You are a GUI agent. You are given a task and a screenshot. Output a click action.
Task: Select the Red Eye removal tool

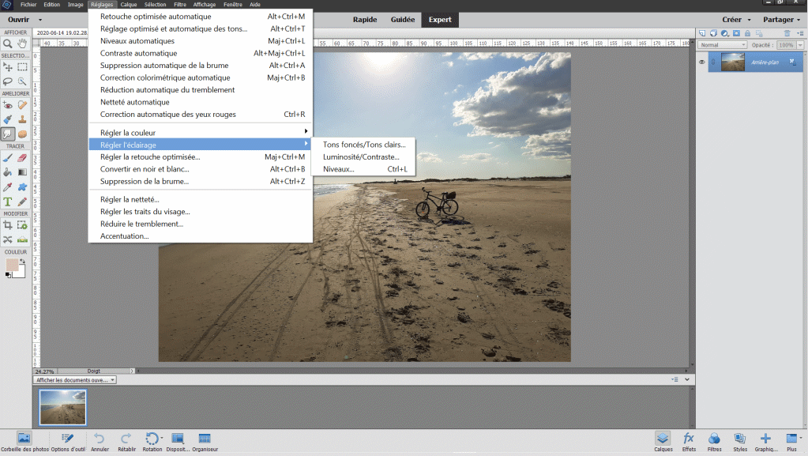pos(8,104)
